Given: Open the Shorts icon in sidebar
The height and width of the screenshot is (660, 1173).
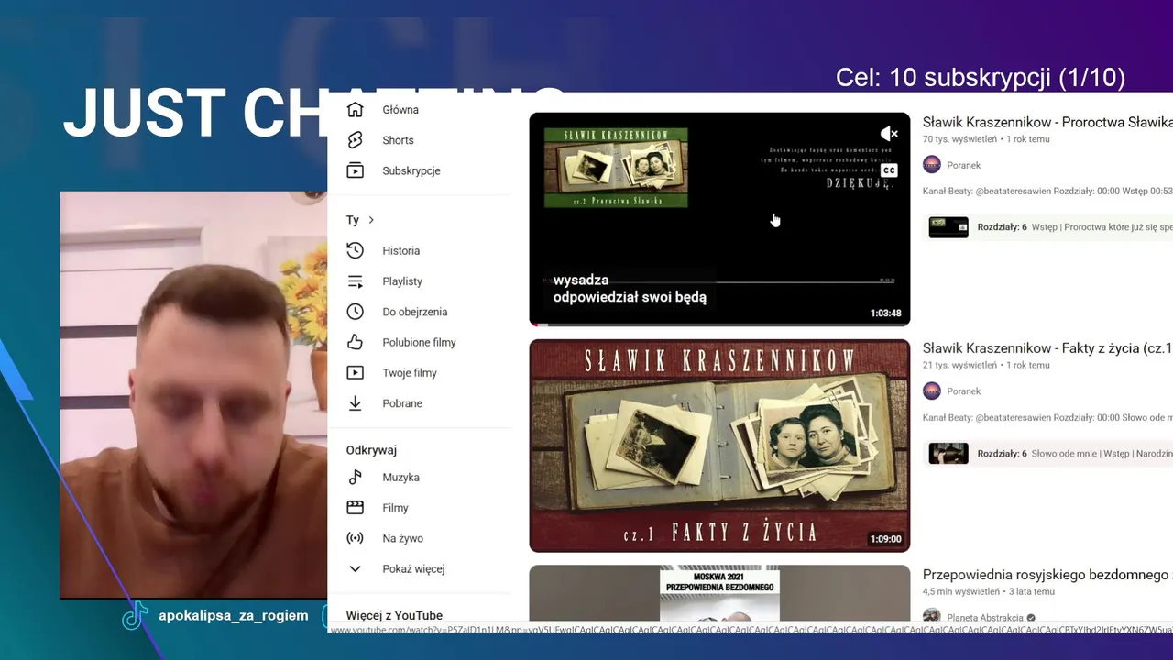Looking at the screenshot, I should [x=356, y=140].
